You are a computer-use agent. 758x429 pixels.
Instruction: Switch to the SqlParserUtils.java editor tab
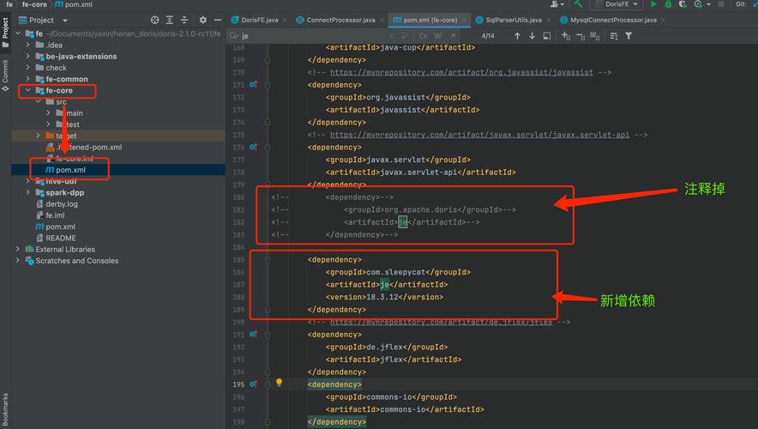click(x=513, y=20)
